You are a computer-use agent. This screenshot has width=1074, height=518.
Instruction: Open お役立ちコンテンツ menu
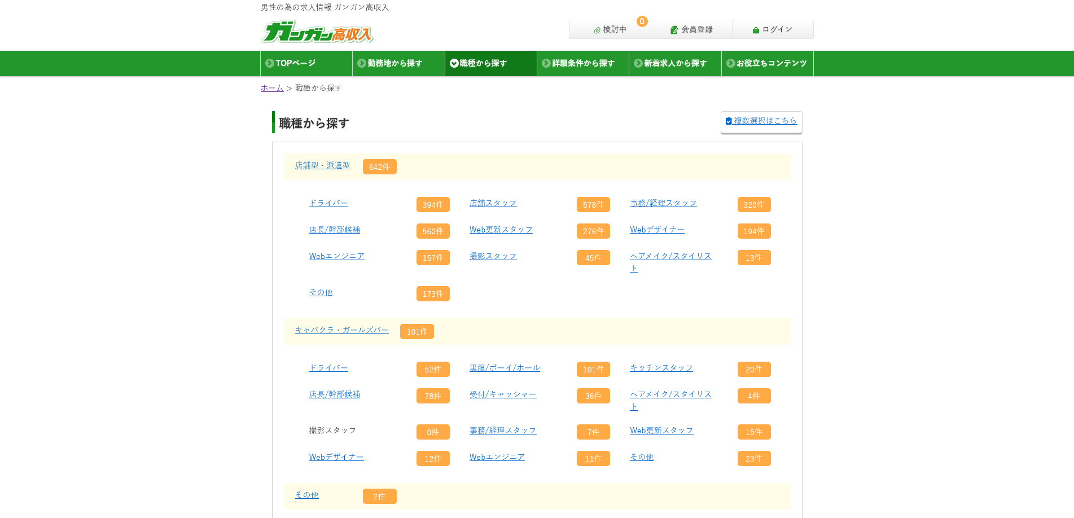pos(768,63)
